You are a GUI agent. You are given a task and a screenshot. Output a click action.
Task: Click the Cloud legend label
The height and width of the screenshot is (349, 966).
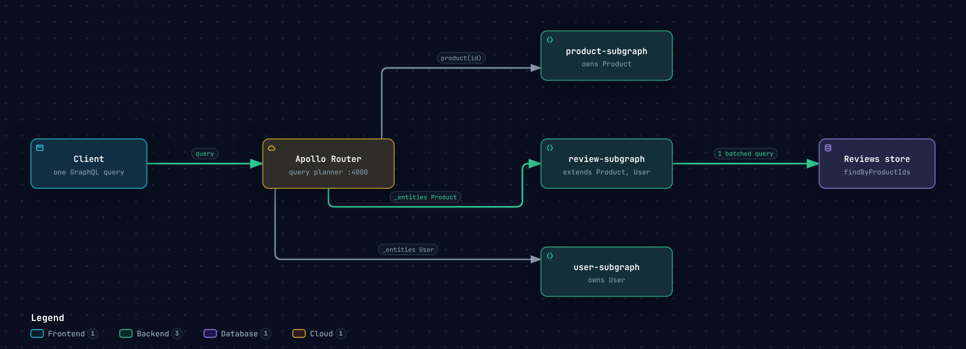(321, 334)
